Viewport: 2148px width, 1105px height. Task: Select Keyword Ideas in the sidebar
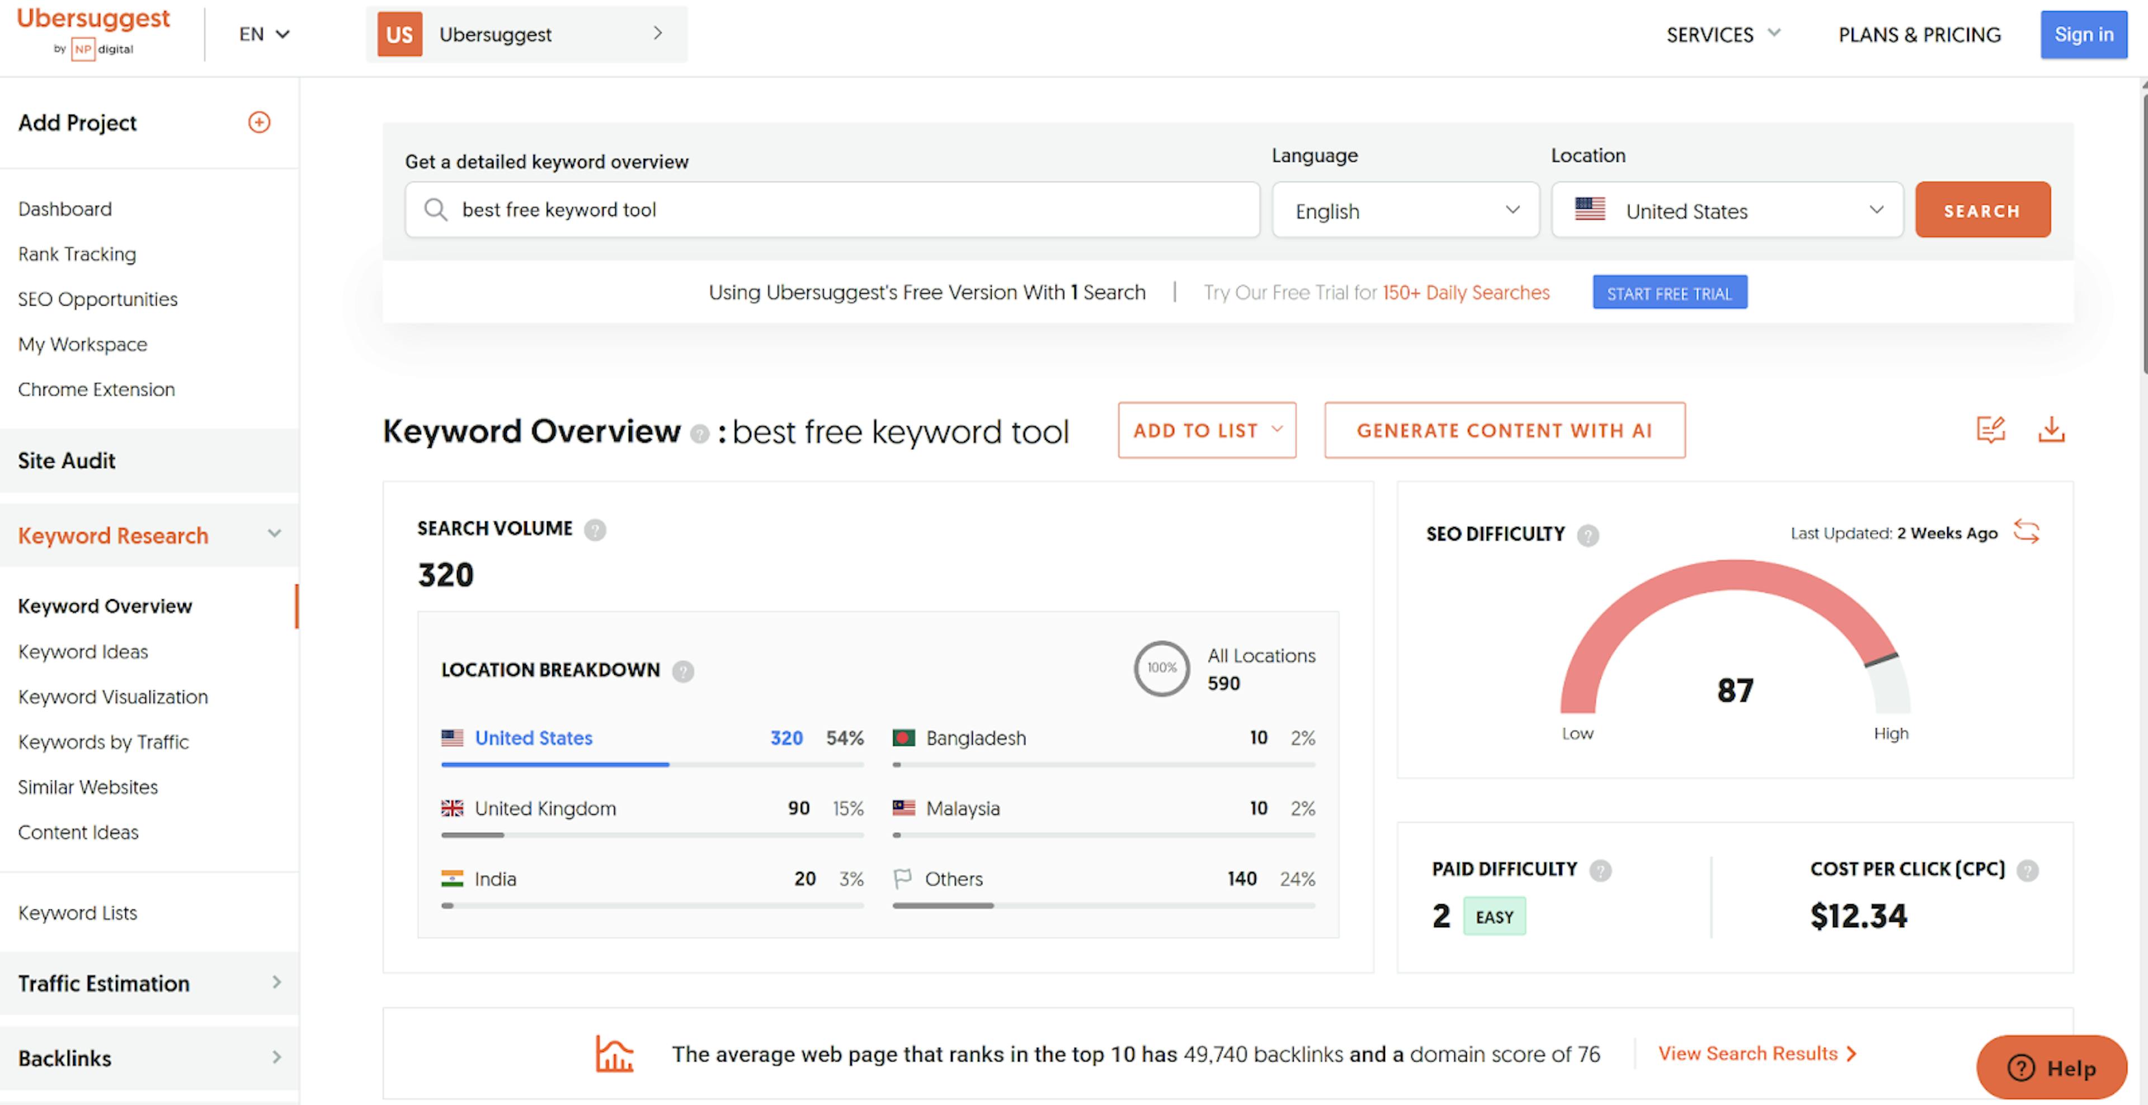83,651
